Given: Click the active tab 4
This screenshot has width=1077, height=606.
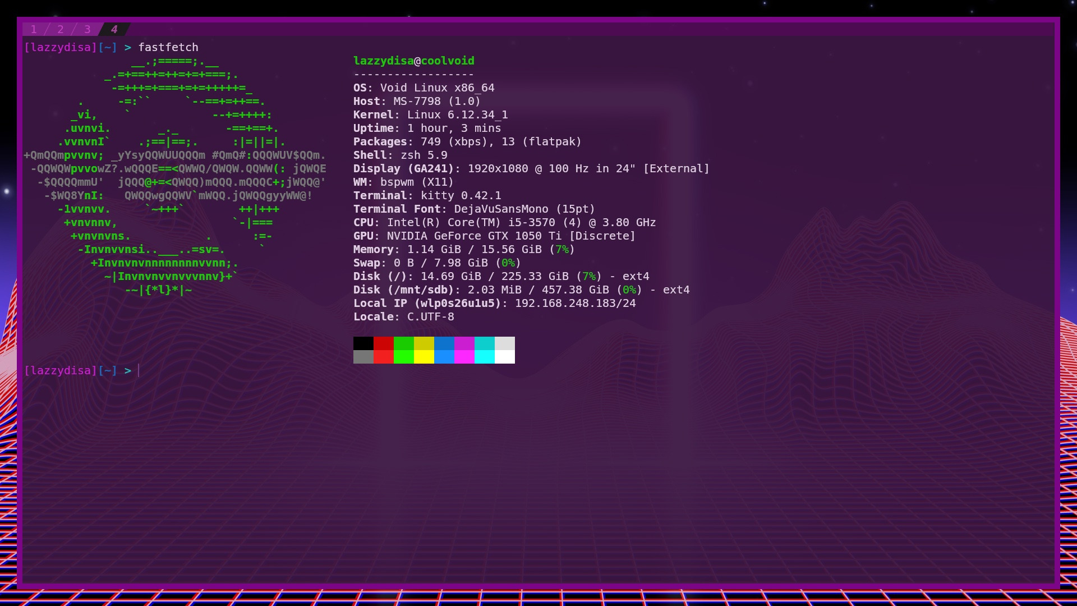Looking at the screenshot, I should pyautogui.click(x=114, y=29).
